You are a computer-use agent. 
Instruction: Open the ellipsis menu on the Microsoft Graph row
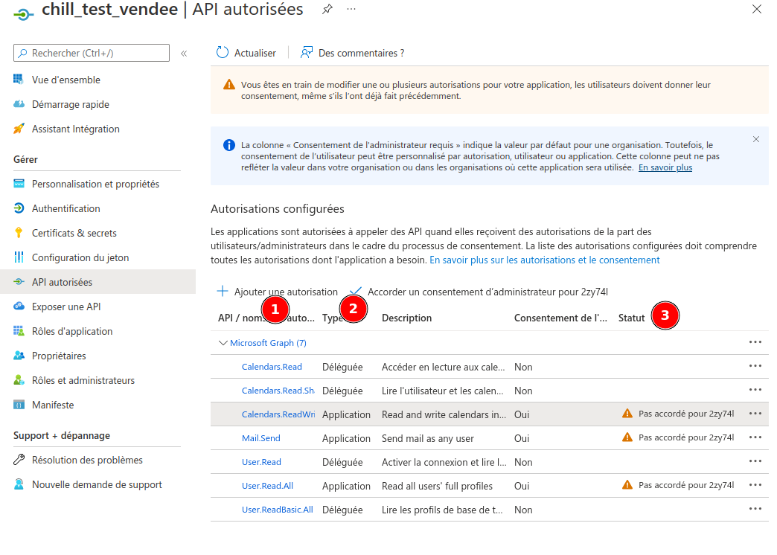coord(755,342)
